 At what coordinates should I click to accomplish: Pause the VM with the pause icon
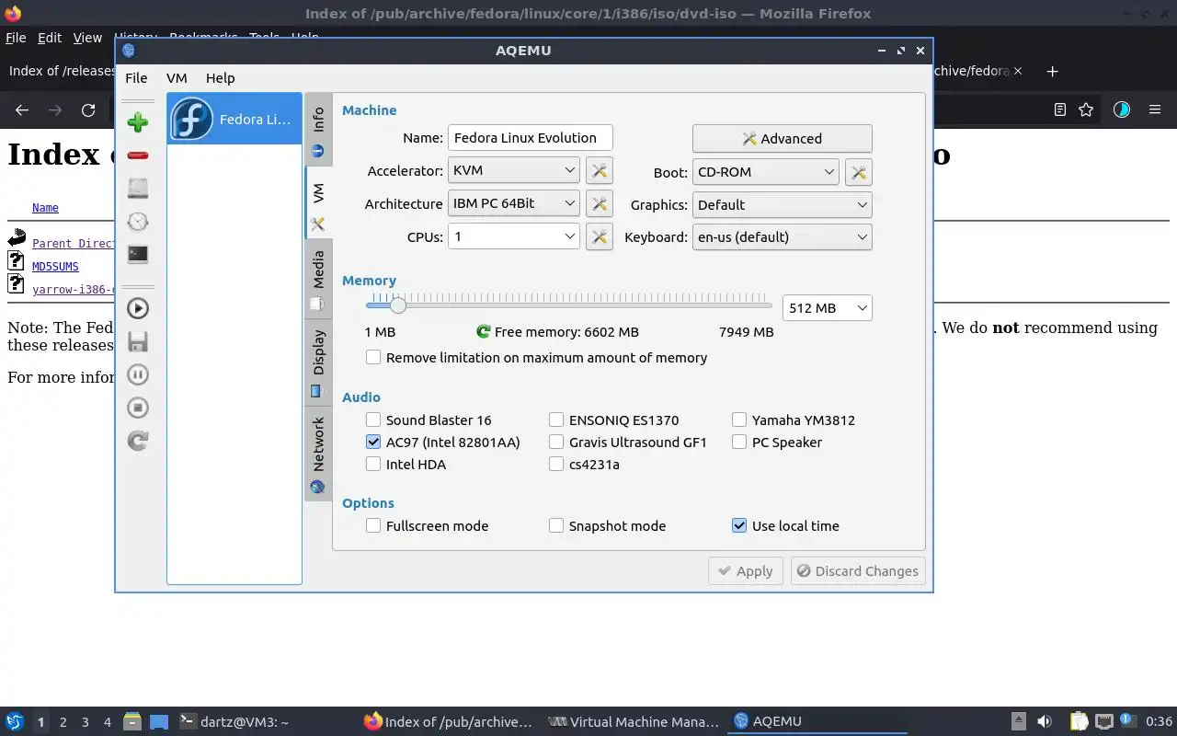[x=138, y=374]
